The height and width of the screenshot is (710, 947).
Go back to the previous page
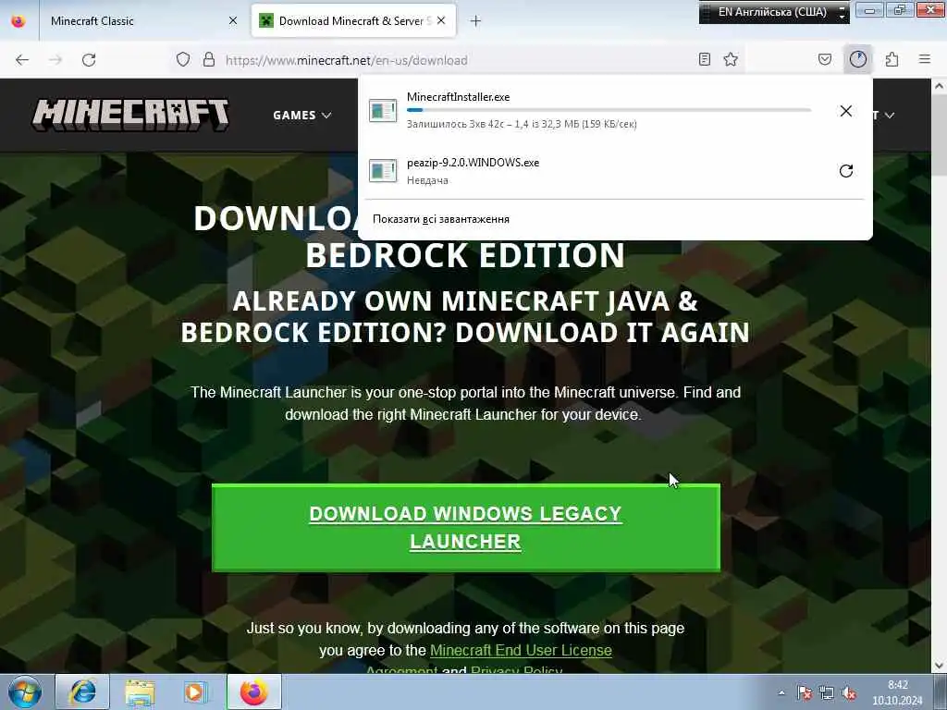point(22,60)
